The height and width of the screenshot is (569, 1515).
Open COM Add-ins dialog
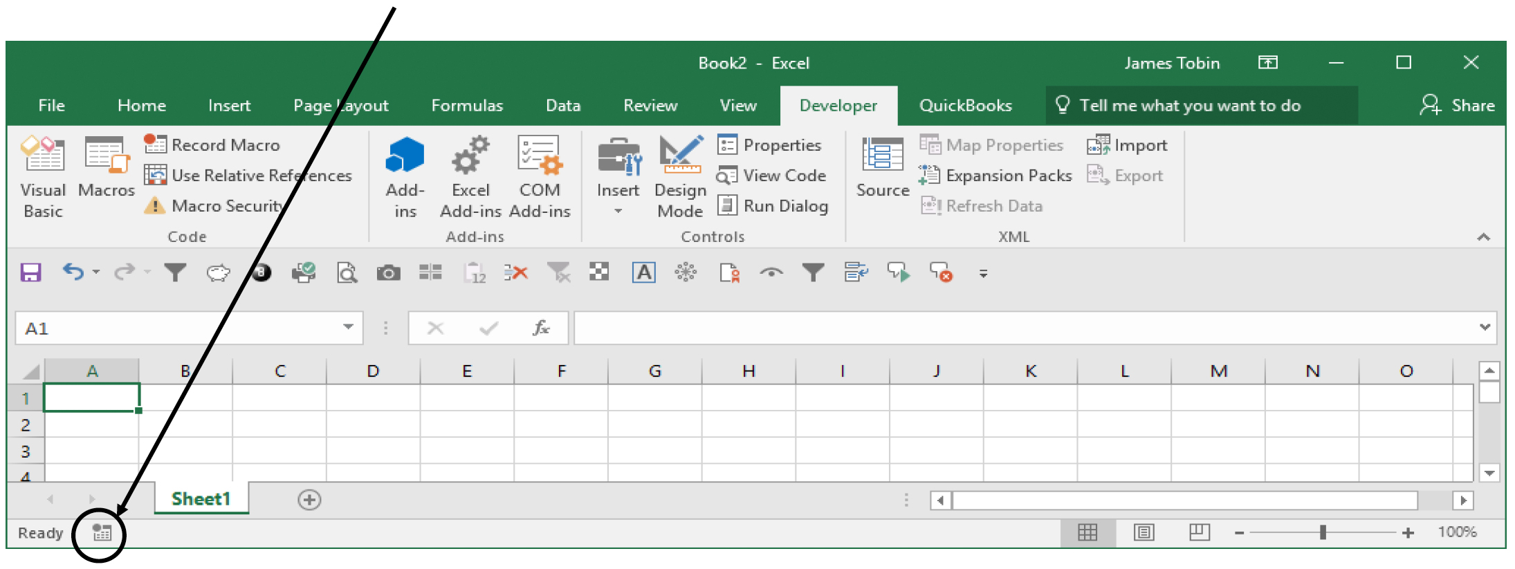(x=540, y=176)
